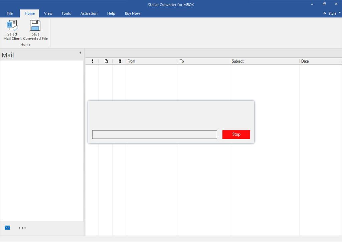Sort by the importance exclamation column
342x242 pixels.
(x=93, y=61)
